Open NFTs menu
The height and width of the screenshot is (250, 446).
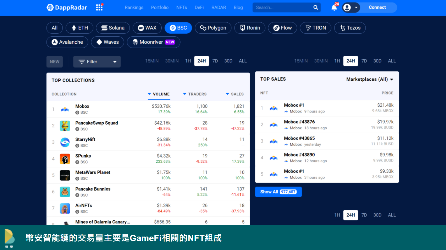point(182,8)
